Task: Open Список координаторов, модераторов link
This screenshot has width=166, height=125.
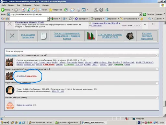Action: (x=67, y=36)
